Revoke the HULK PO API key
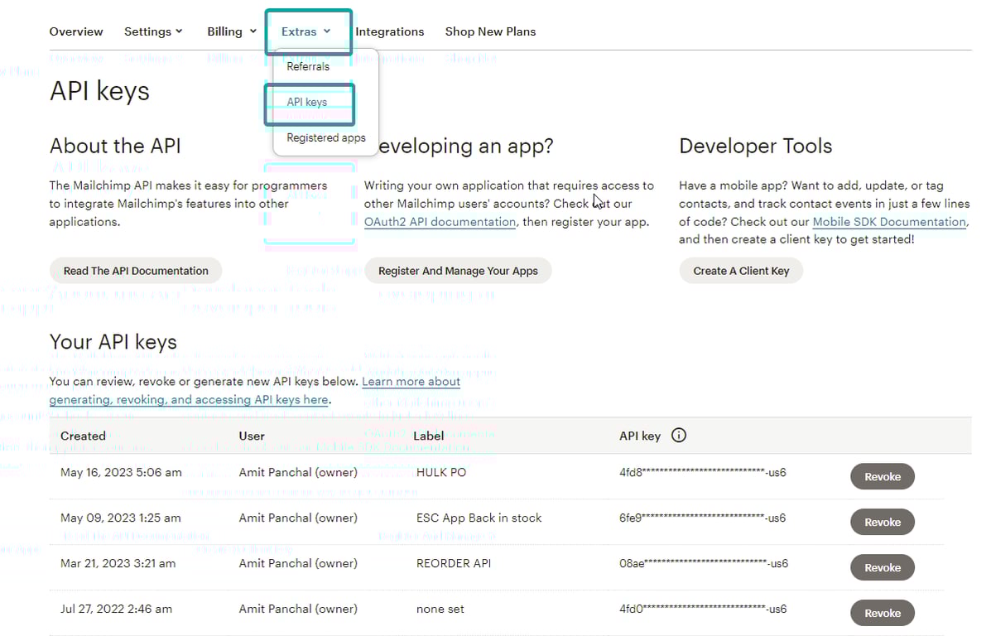 pyautogui.click(x=882, y=477)
